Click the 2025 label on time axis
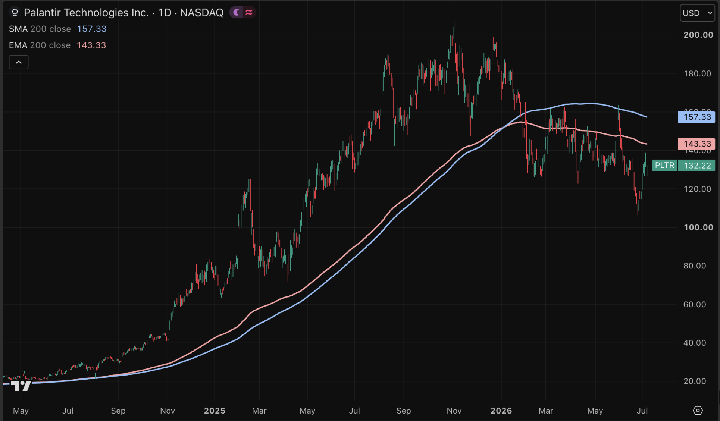This screenshot has height=421, width=720. [215, 411]
